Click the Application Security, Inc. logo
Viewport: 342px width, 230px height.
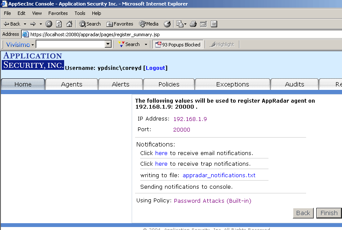point(33,60)
